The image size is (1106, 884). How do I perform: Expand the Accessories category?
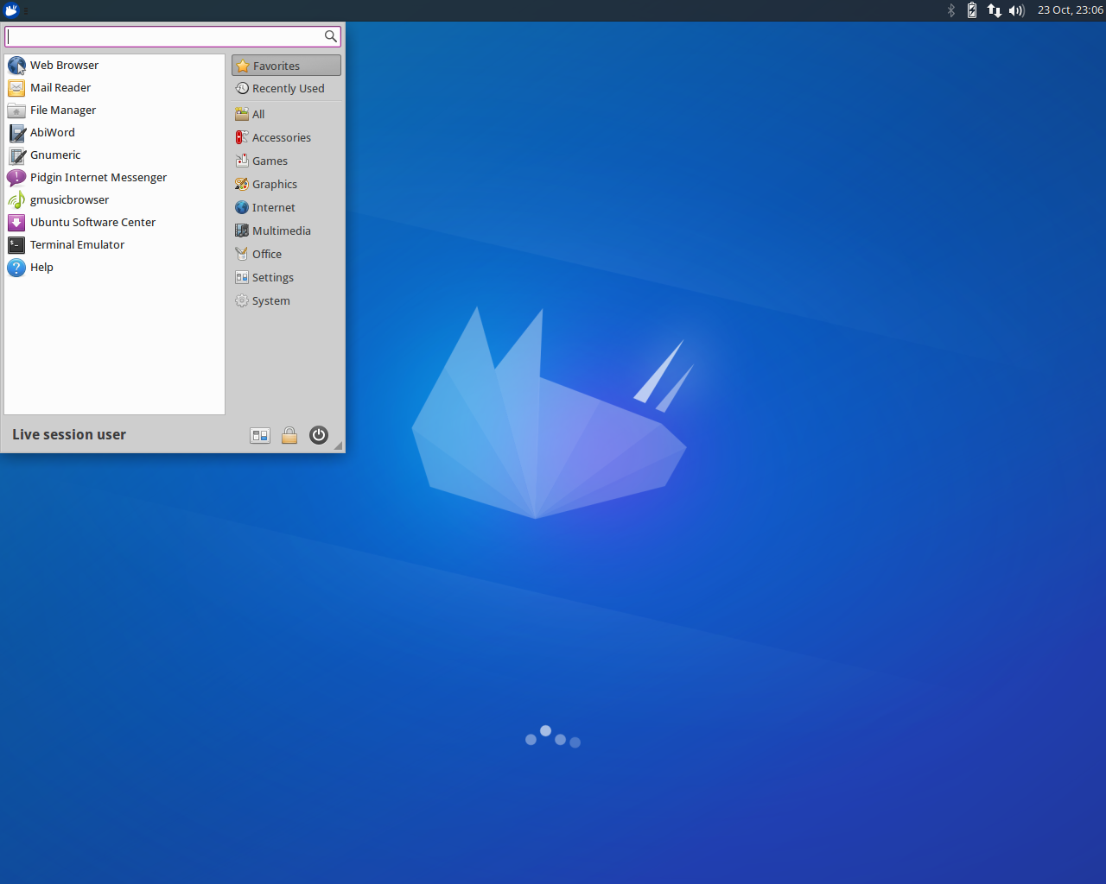click(281, 138)
